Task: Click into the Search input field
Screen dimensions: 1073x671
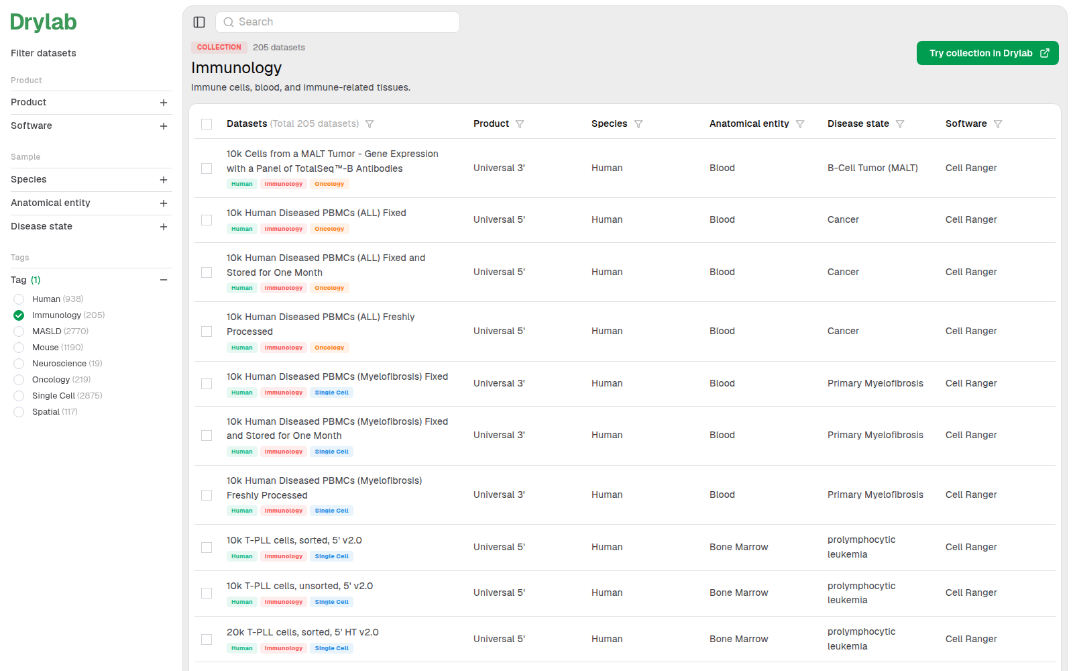Action: pos(337,22)
